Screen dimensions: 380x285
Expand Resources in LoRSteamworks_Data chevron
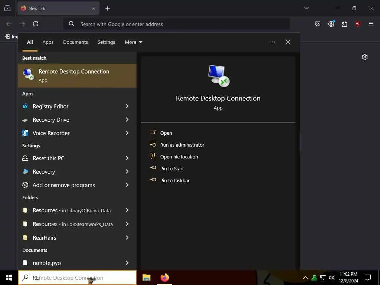(x=127, y=224)
